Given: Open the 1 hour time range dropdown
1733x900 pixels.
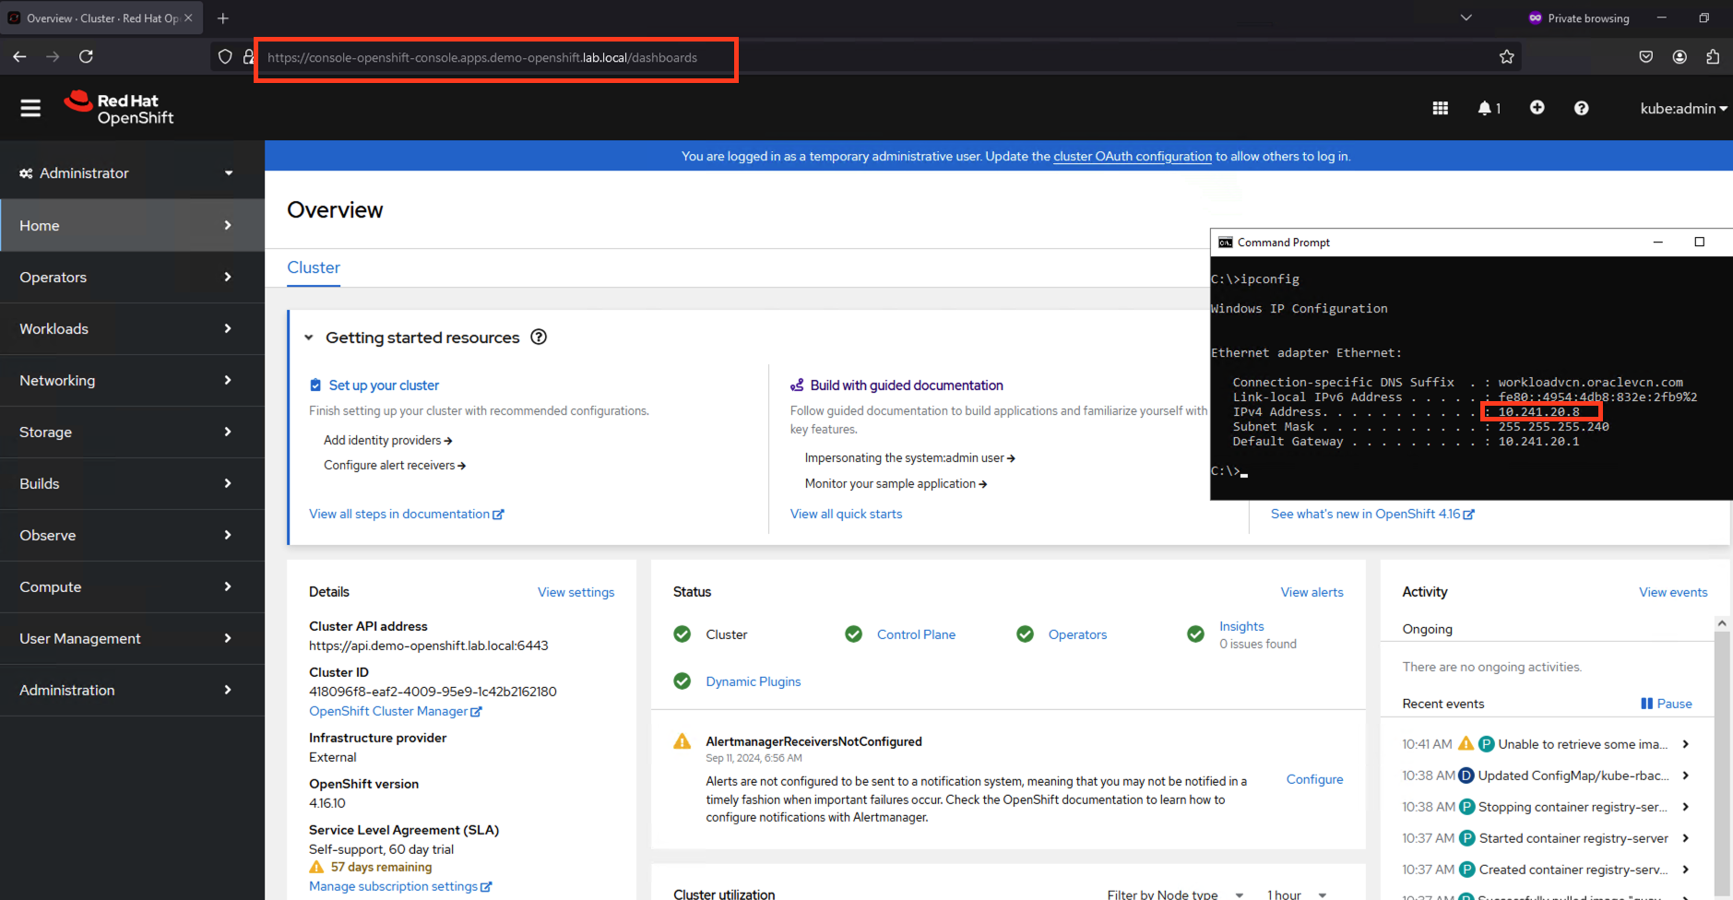Looking at the screenshot, I should point(1297,894).
